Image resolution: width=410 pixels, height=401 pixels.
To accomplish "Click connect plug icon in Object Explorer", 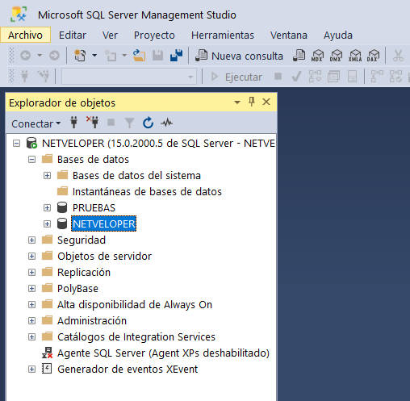I will click(73, 123).
